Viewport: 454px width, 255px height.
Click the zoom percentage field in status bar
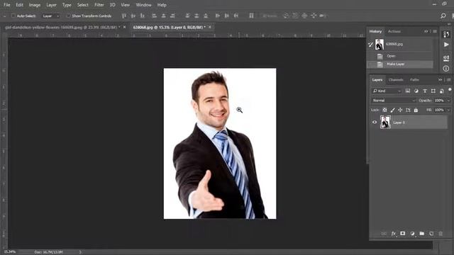tap(9, 252)
